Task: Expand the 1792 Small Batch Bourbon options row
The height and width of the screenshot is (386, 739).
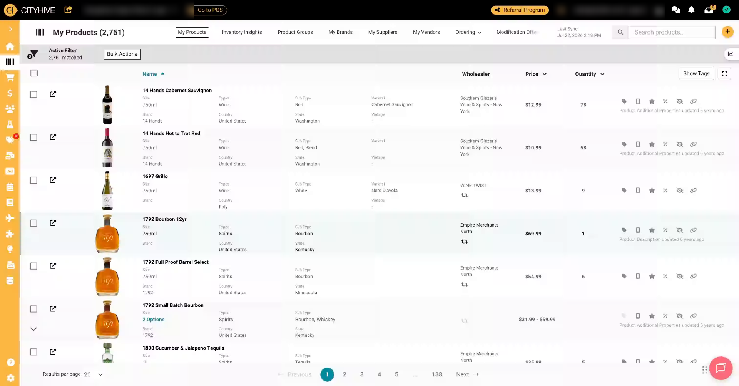Action: [x=33, y=329]
